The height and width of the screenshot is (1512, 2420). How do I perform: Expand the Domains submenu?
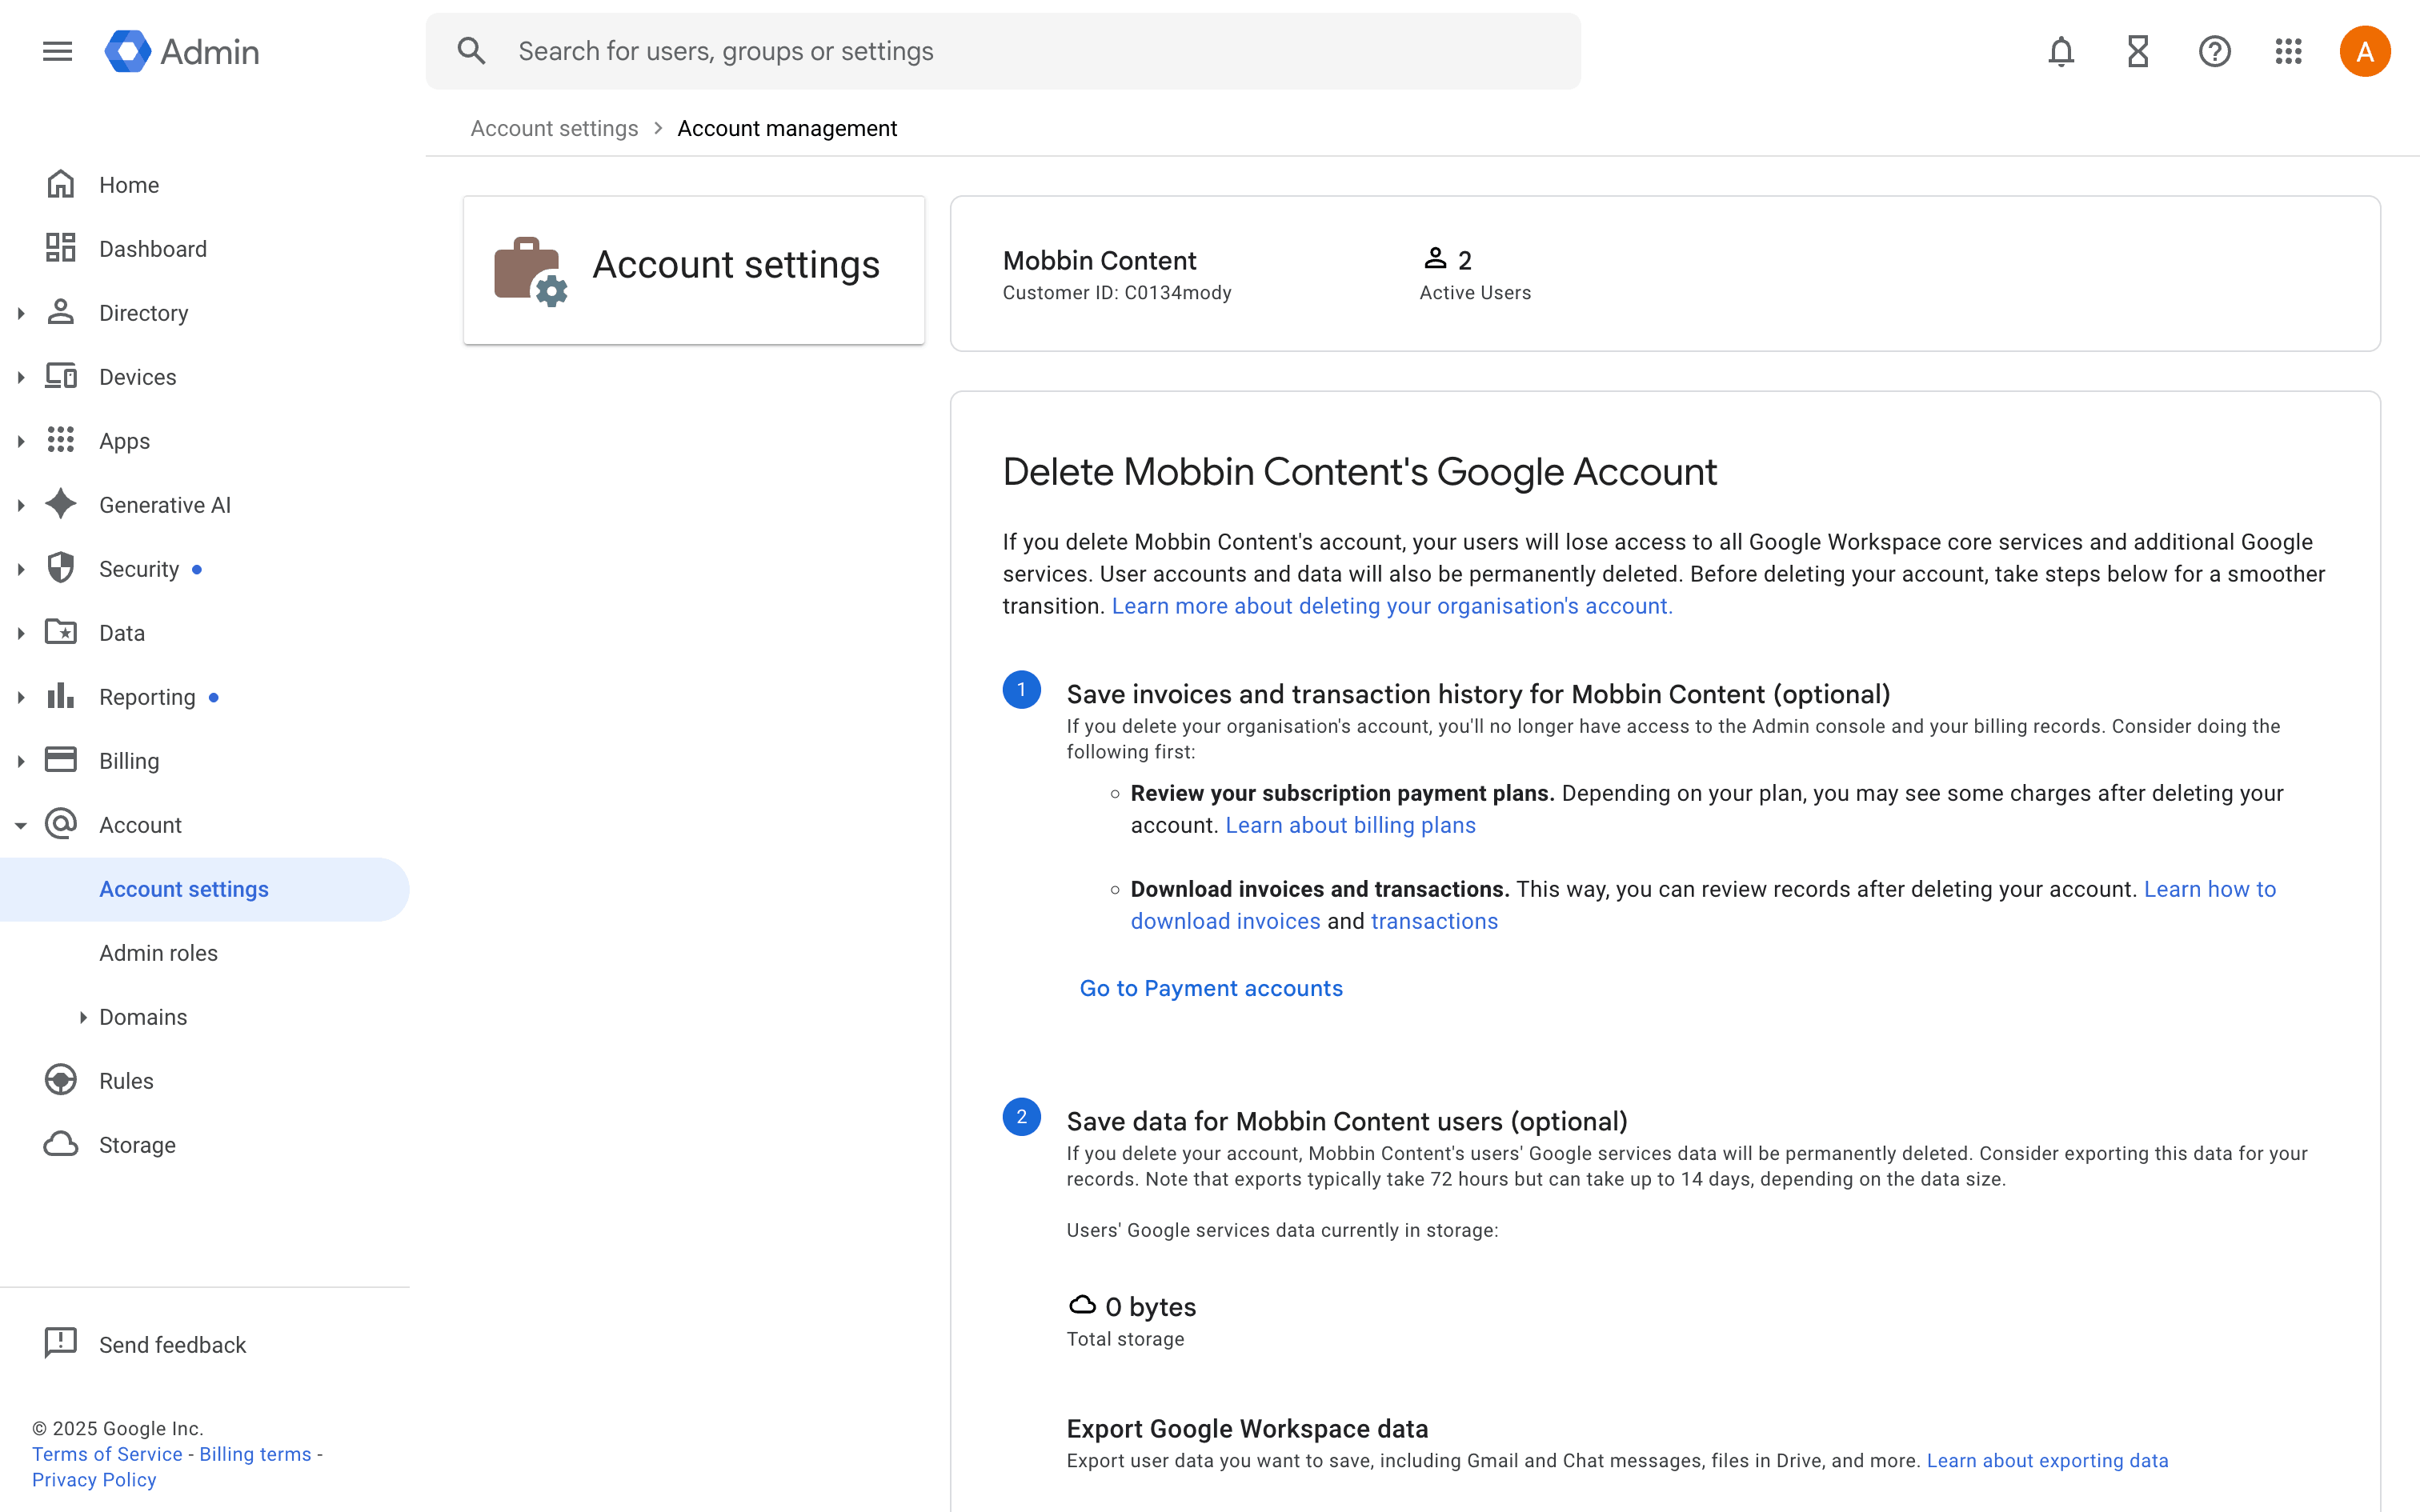tap(83, 1017)
